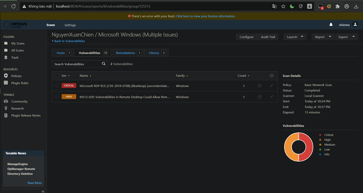Tick the checkbox for the MS12-020 row
The image size is (363, 193).
[57, 97]
